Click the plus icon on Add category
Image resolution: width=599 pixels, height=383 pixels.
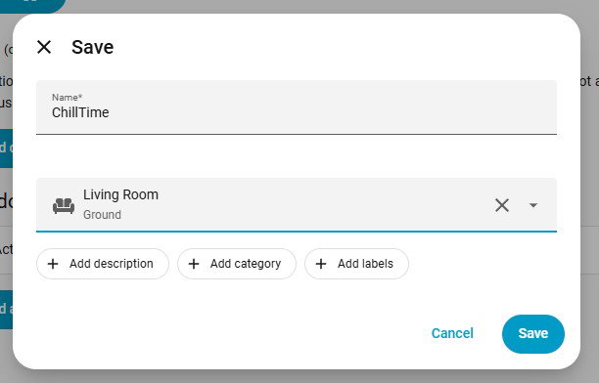coord(194,264)
